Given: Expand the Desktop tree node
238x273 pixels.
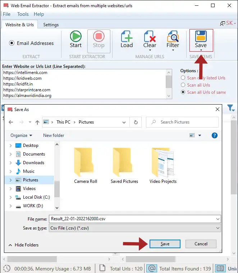Looking at the screenshot, I should [x=11, y=145].
